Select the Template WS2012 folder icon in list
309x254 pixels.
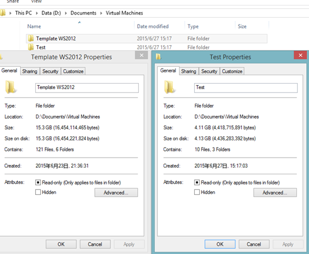(31, 38)
